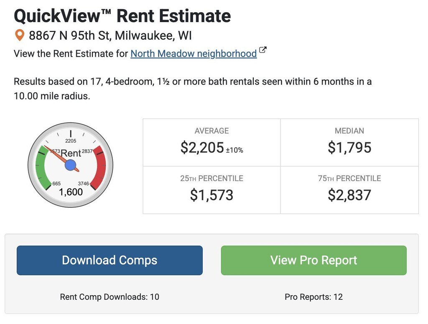The height and width of the screenshot is (324, 428).
Task: Click the orange location pin icon
Action: [x=19, y=35]
